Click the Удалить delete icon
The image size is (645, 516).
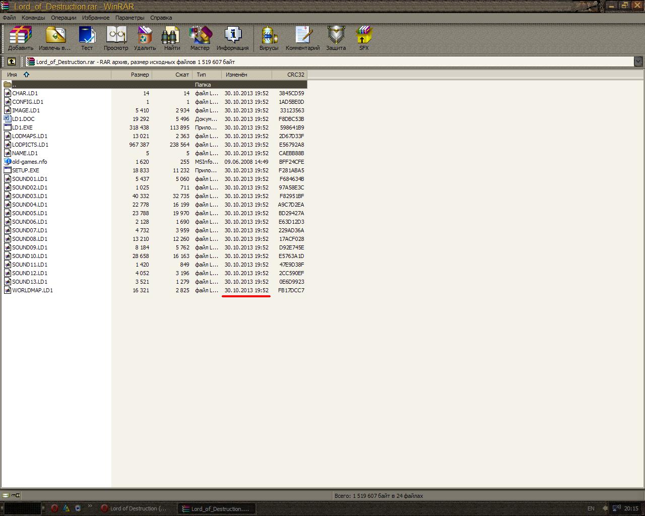click(145, 38)
